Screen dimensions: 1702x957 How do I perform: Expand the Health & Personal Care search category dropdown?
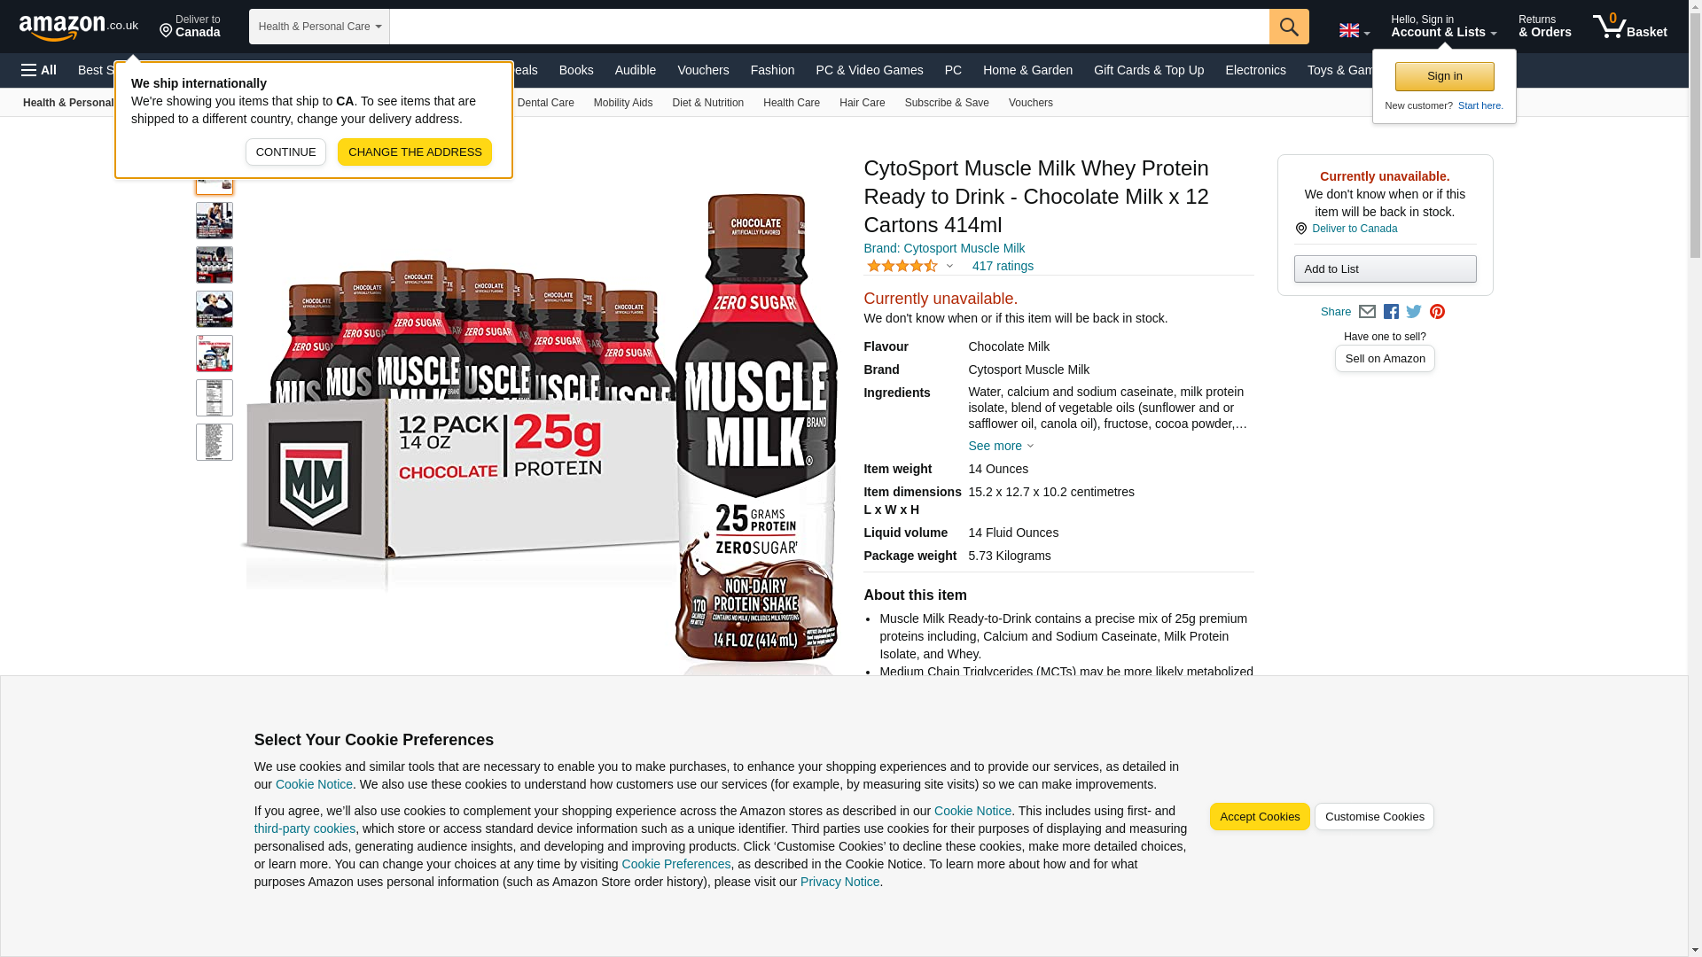pyautogui.click(x=319, y=27)
